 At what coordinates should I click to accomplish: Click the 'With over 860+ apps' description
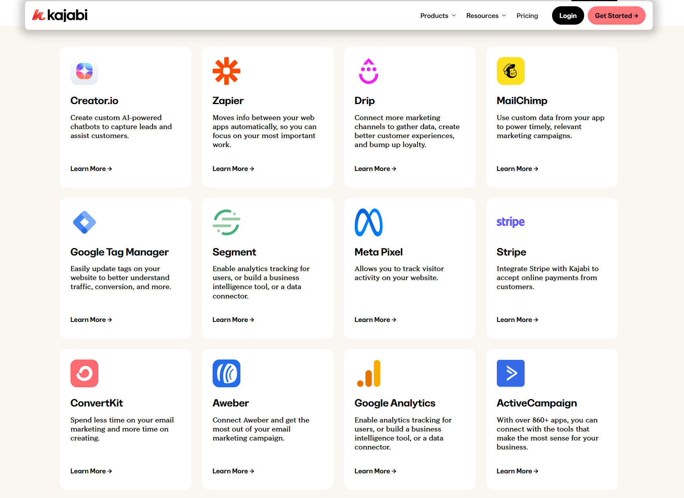548,433
